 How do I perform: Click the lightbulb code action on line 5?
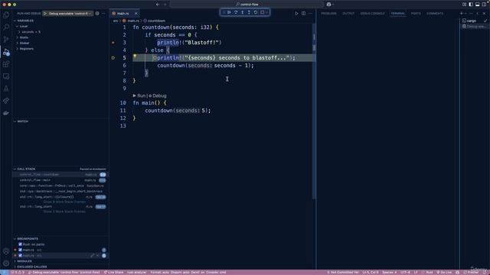click(x=135, y=57)
